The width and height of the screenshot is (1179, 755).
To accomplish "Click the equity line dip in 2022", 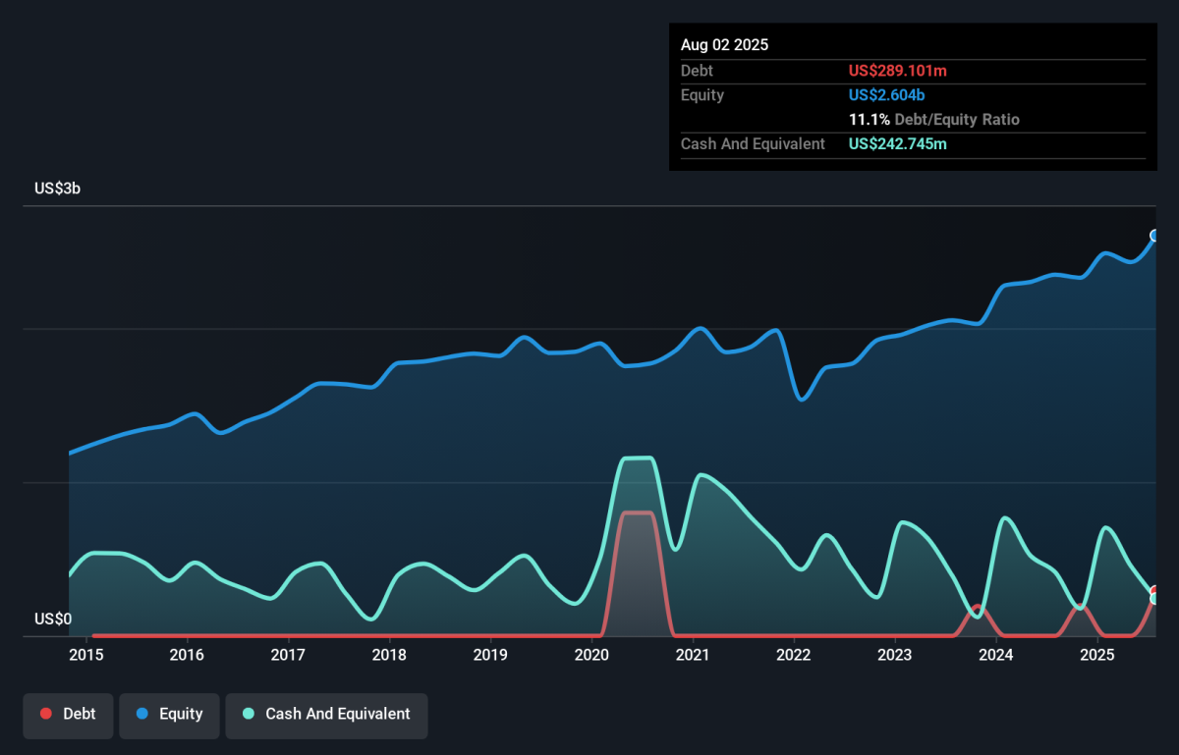I will [802, 399].
